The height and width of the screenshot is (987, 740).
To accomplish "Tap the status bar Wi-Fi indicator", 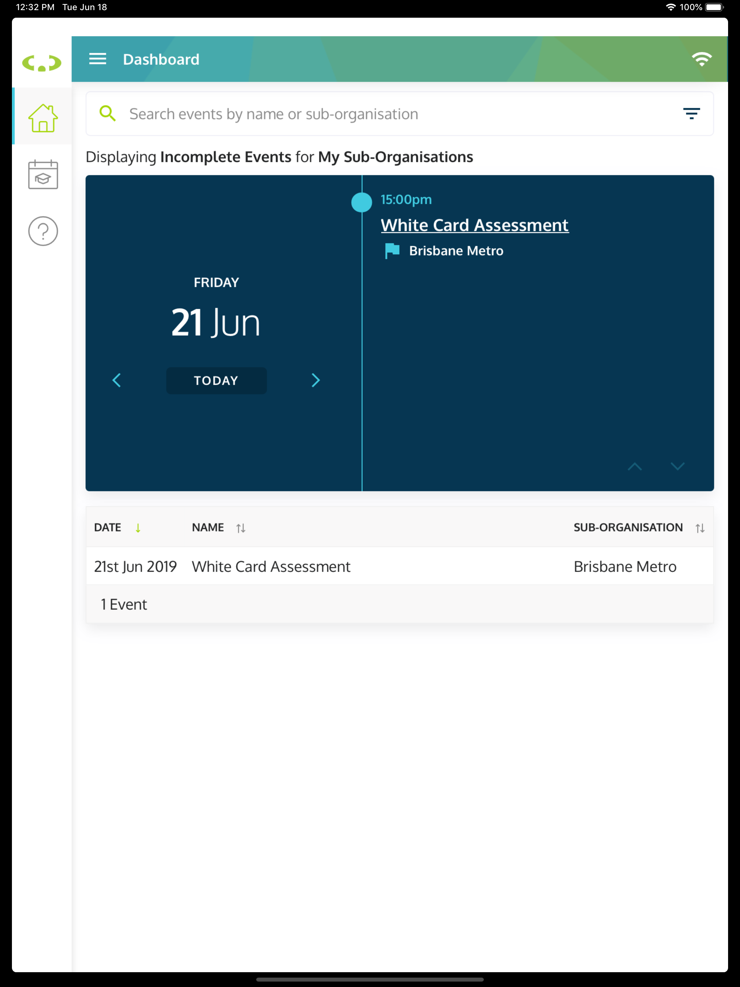I will pos(670,7).
